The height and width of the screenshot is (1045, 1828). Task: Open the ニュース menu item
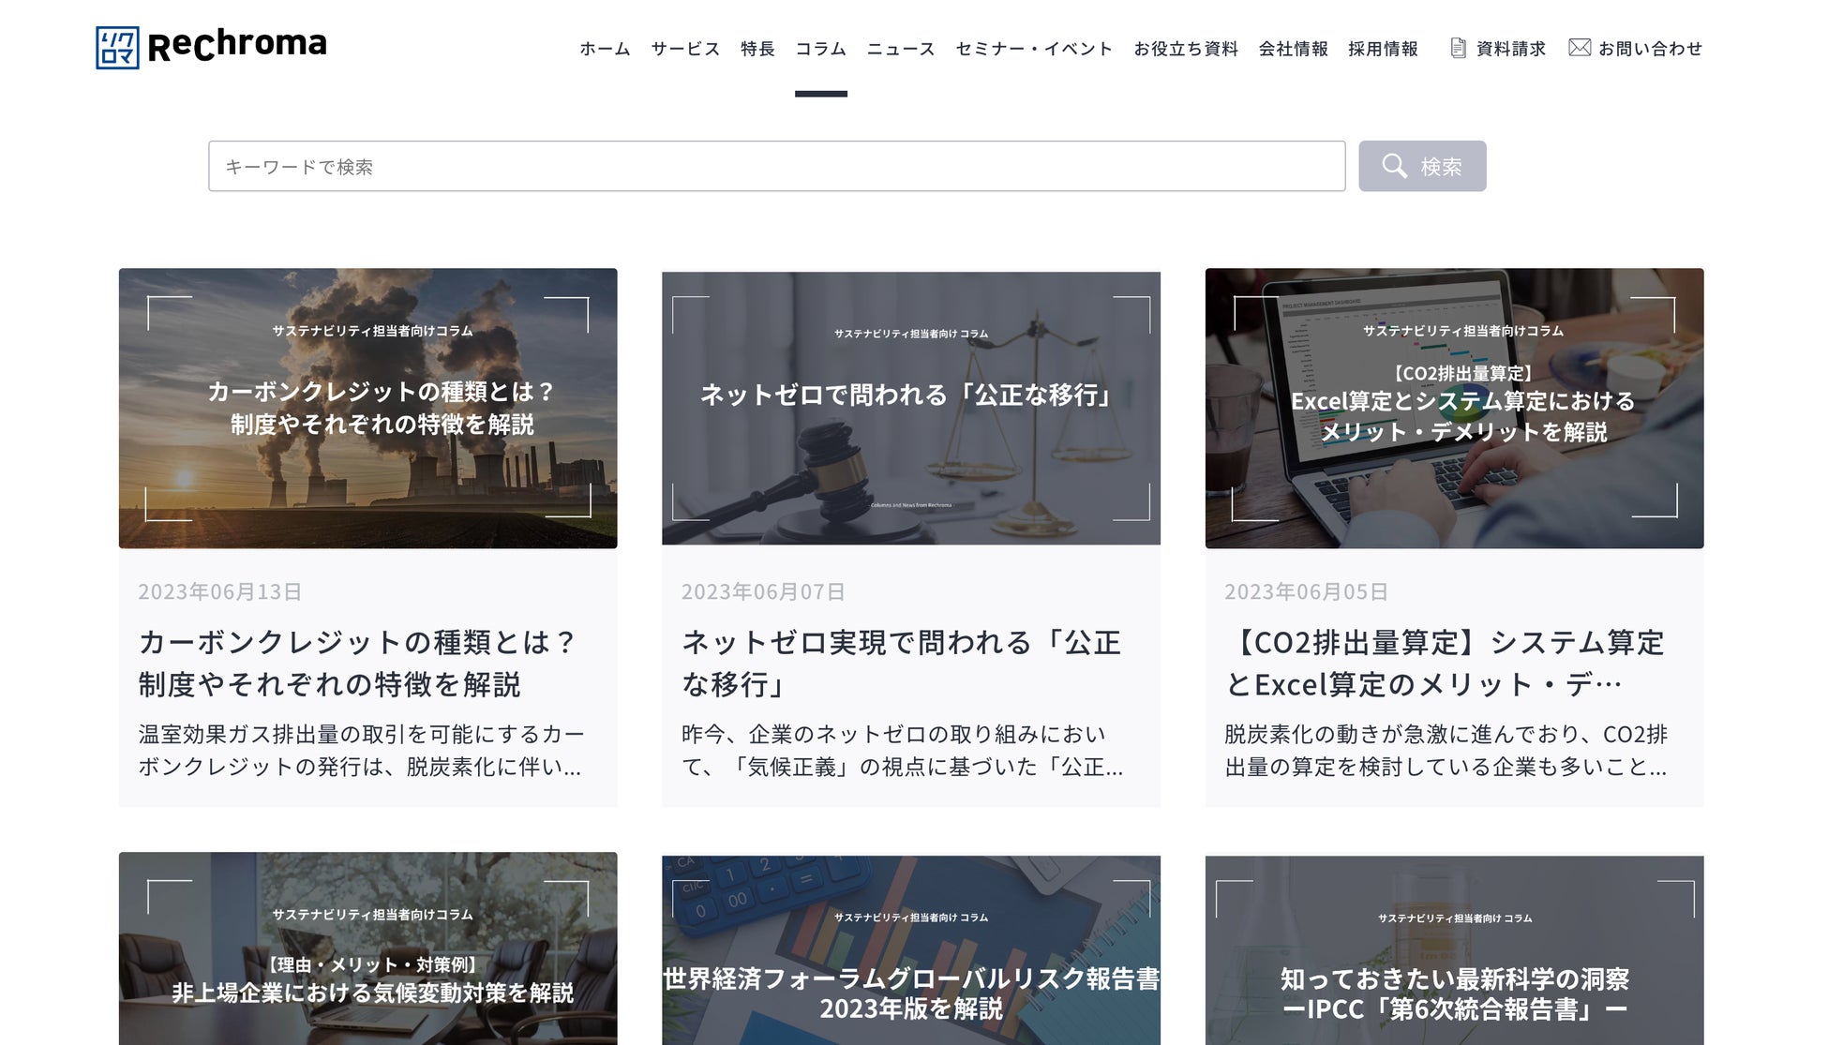point(900,49)
